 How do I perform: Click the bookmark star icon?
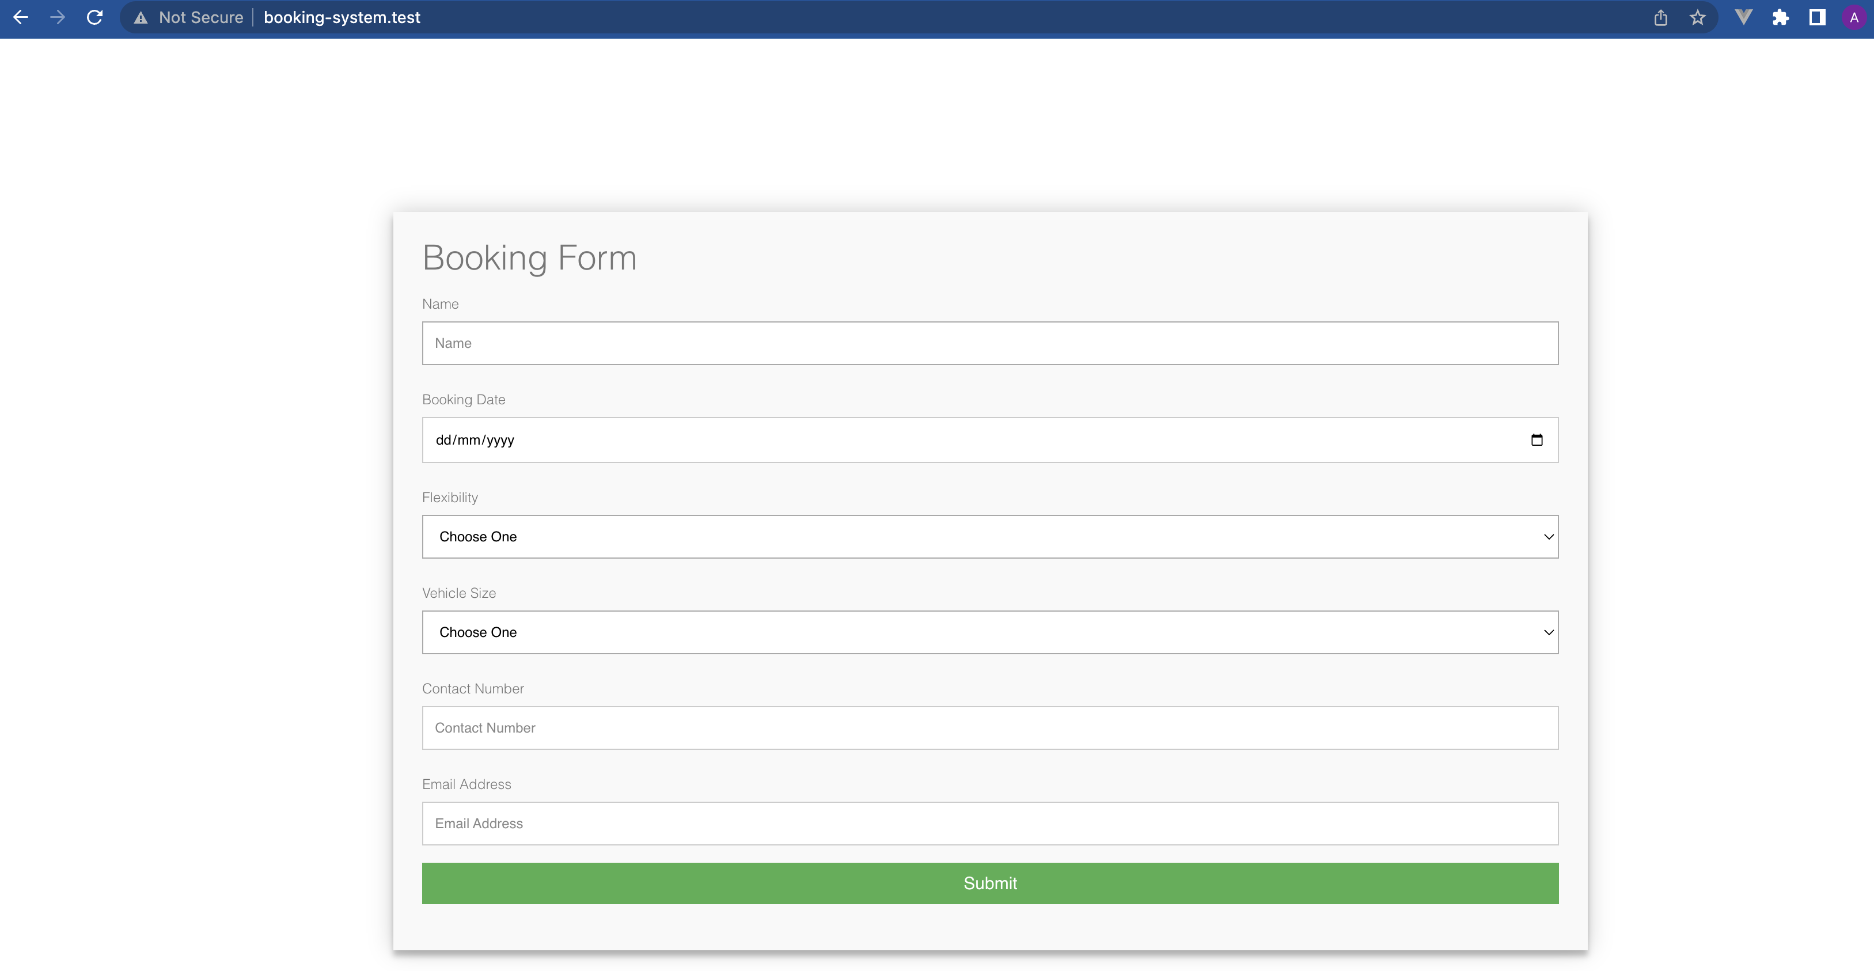(1698, 17)
